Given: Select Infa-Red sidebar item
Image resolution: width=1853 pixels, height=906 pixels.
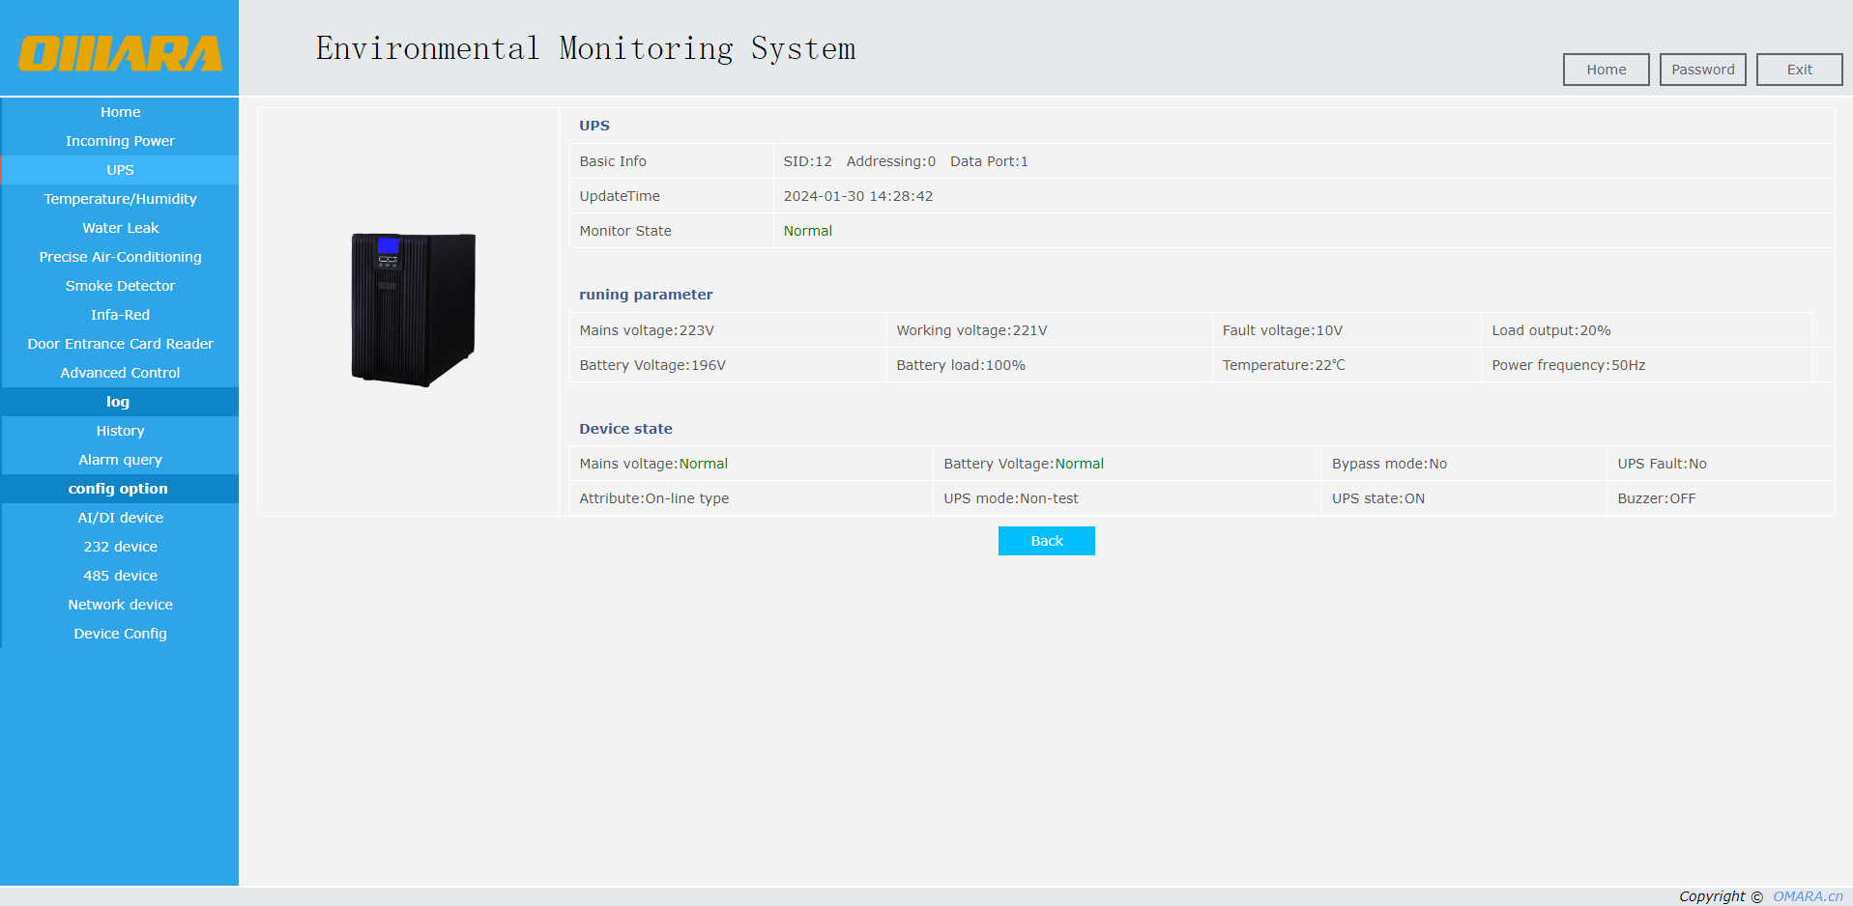Looking at the screenshot, I should [x=120, y=315].
